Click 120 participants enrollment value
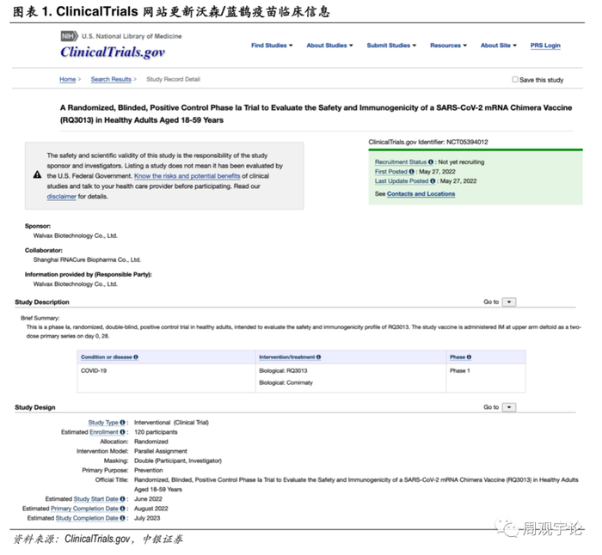The image size is (602, 555). [x=156, y=432]
